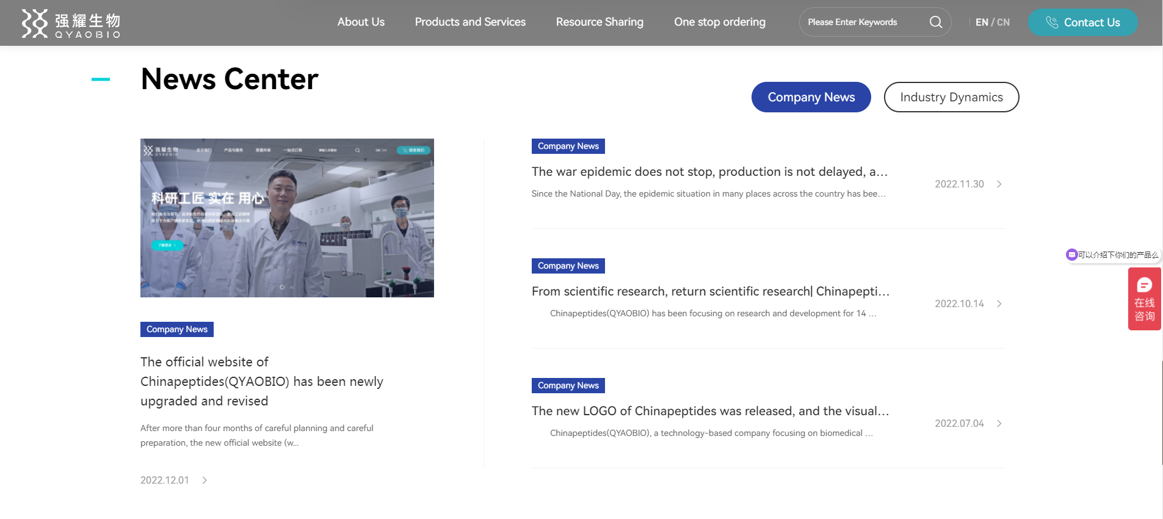Open the new LOGO release article

click(x=709, y=411)
